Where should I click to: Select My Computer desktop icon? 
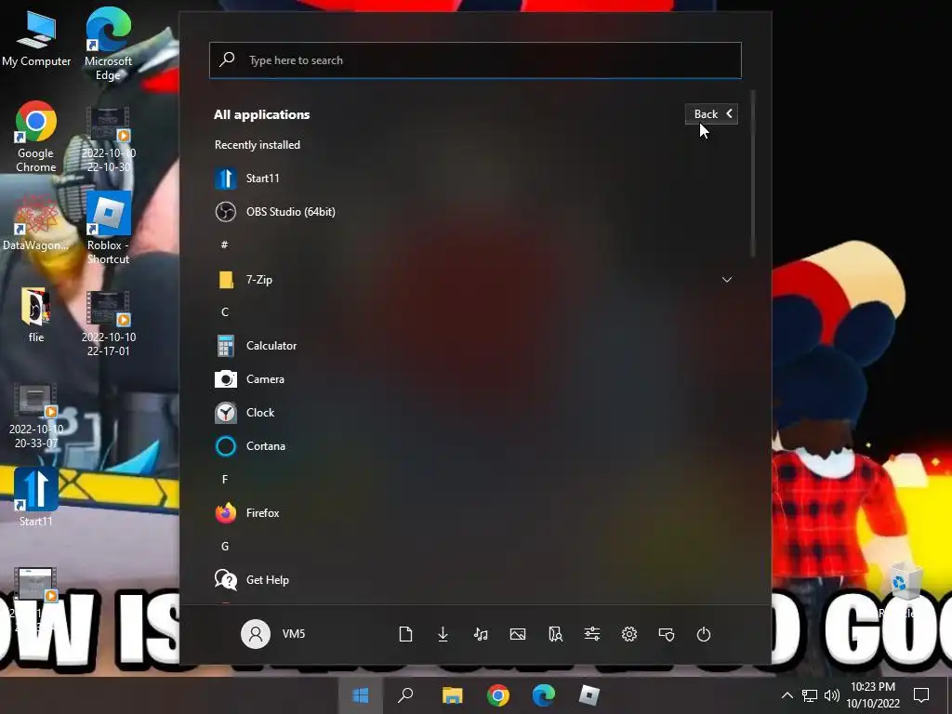click(36, 39)
